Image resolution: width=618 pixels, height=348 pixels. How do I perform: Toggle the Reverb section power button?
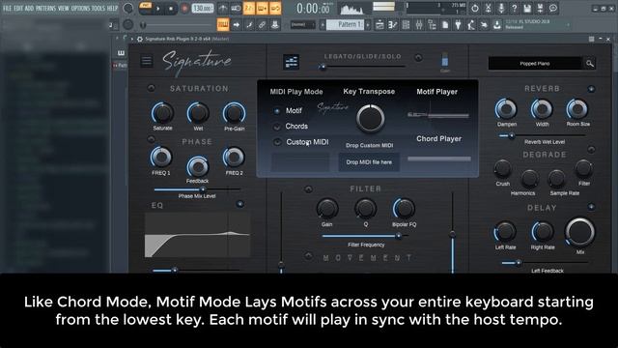click(x=591, y=89)
